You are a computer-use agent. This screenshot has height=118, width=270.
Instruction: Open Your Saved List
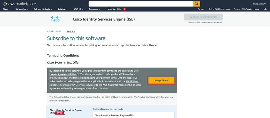pyautogui.click(x=115, y=9)
